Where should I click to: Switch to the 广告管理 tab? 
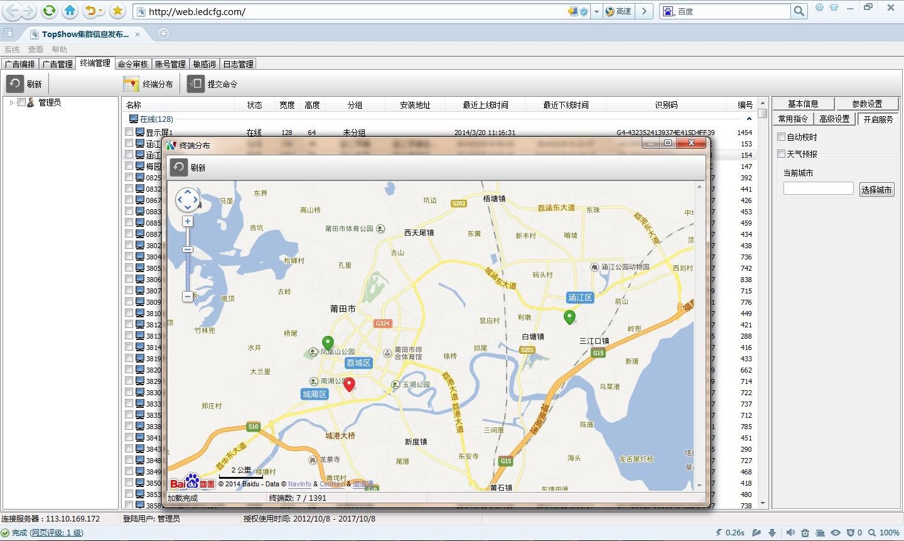click(58, 64)
